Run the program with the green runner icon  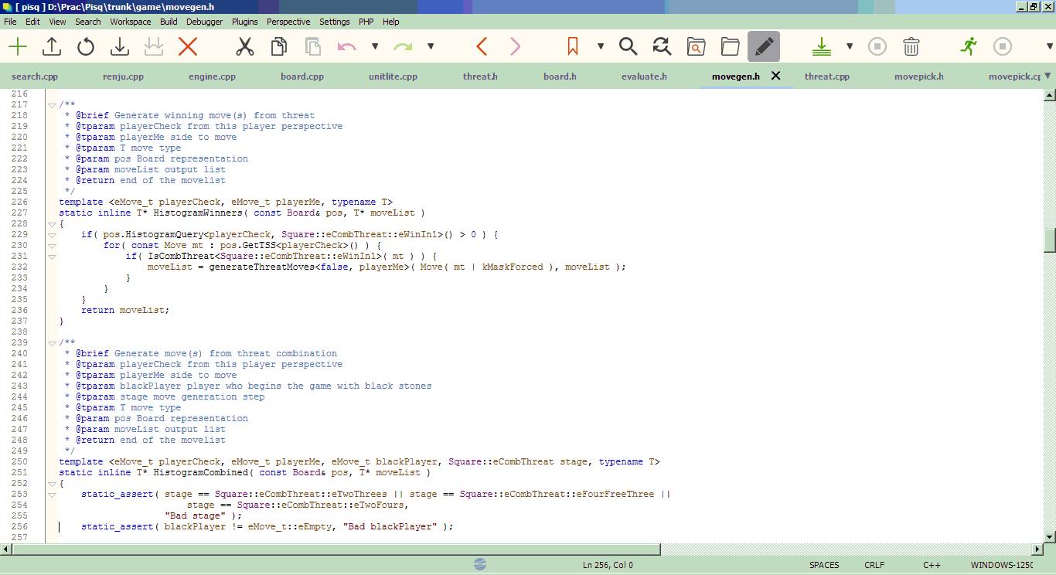tap(969, 46)
